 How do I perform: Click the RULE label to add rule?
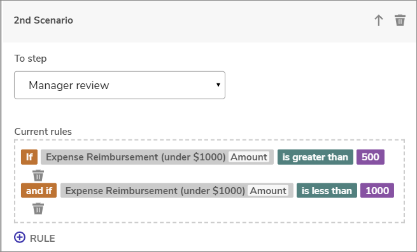point(43,239)
